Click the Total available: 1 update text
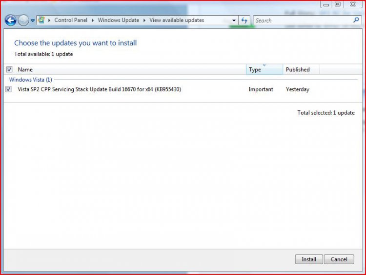 pyautogui.click(x=43, y=54)
